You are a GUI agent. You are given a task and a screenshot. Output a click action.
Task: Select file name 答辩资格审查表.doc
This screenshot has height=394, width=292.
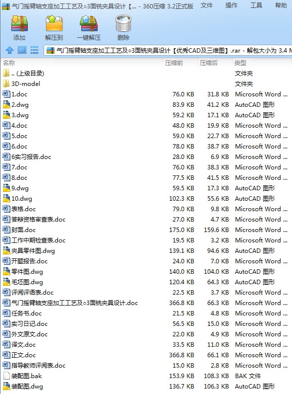(38, 220)
